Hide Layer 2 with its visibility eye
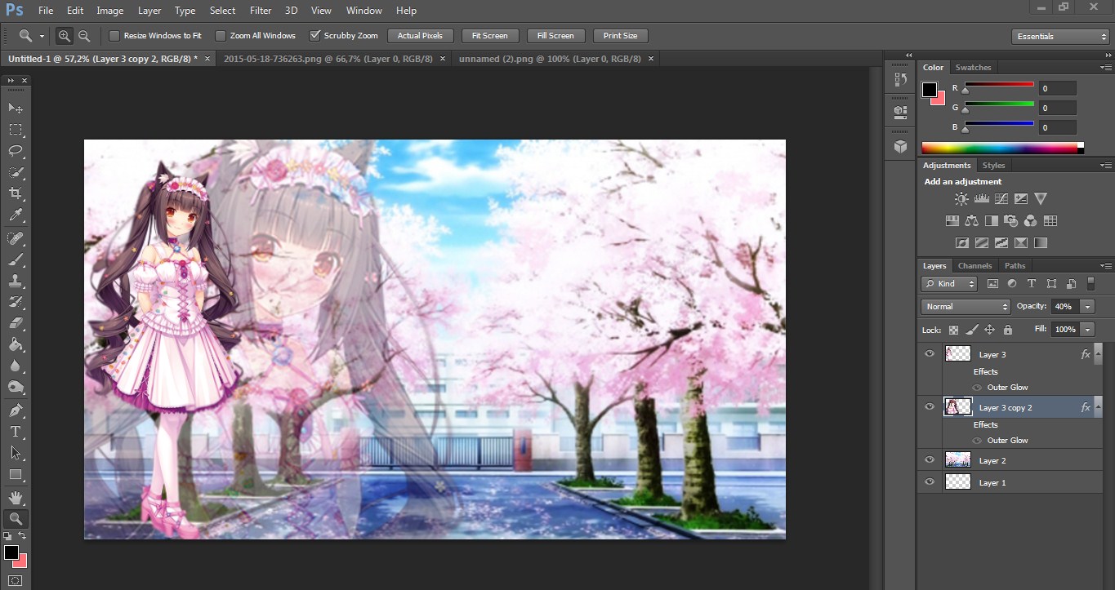The image size is (1115, 590). 929,459
